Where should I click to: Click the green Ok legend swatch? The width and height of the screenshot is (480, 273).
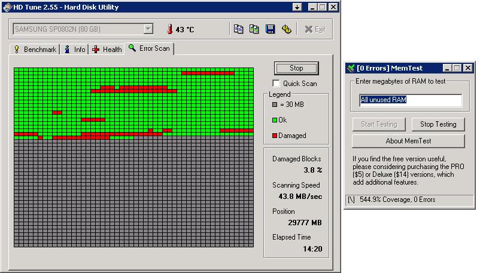275,120
